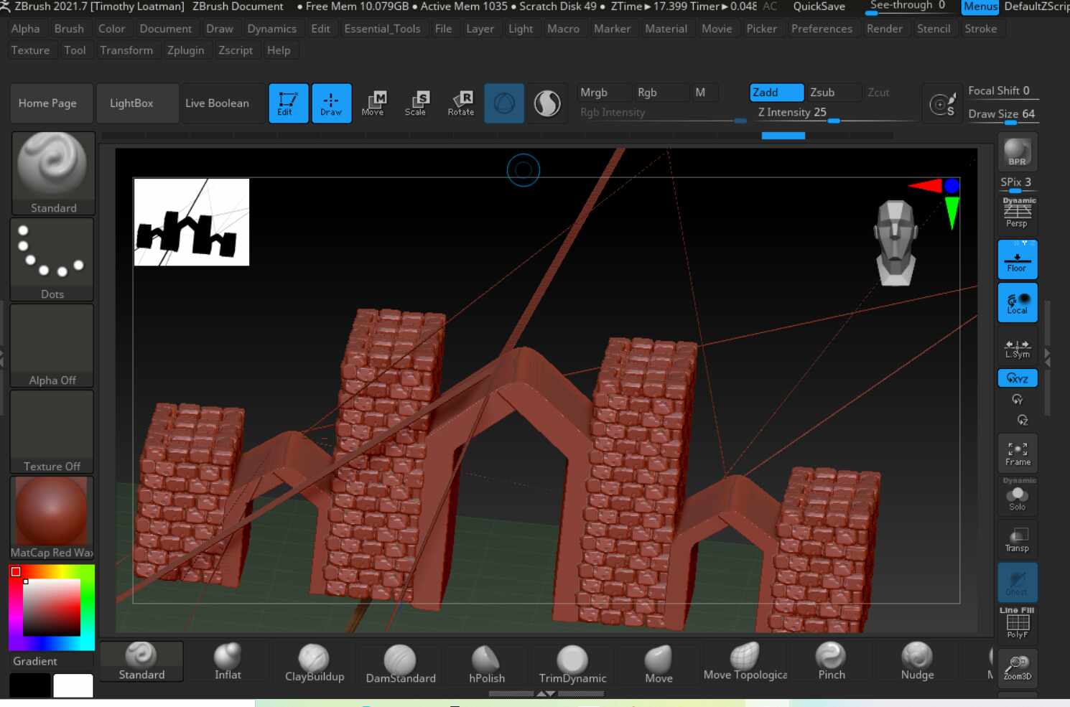Pick a color in the color picker square
The width and height of the screenshot is (1070, 707).
click(52, 607)
